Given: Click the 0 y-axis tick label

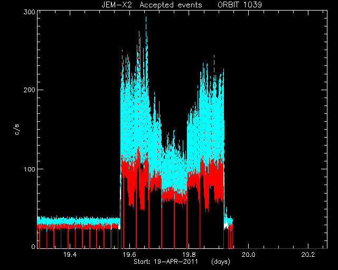Looking at the screenshot, I should pyautogui.click(x=33, y=246).
